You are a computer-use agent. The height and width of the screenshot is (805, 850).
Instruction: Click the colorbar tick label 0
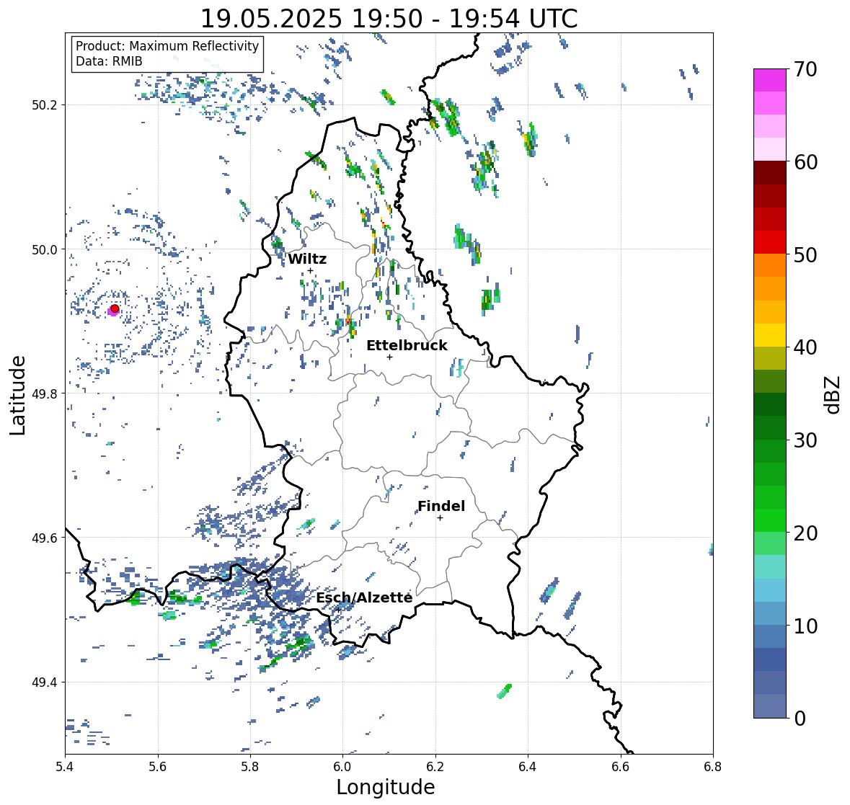tap(800, 719)
